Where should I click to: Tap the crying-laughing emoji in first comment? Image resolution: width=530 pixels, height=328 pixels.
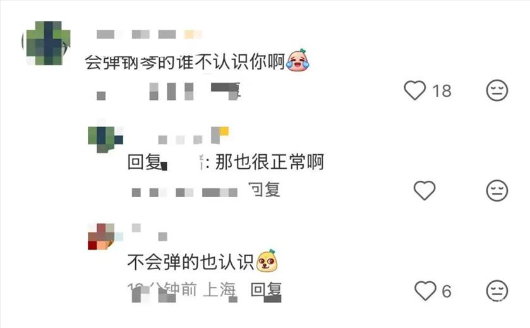[298, 61]
